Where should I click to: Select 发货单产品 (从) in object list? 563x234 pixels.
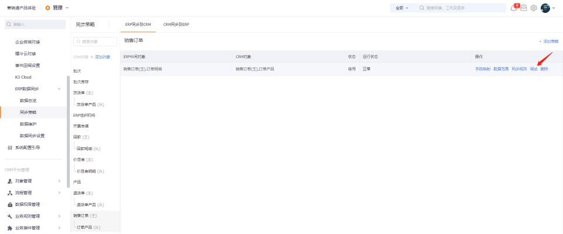90,104
